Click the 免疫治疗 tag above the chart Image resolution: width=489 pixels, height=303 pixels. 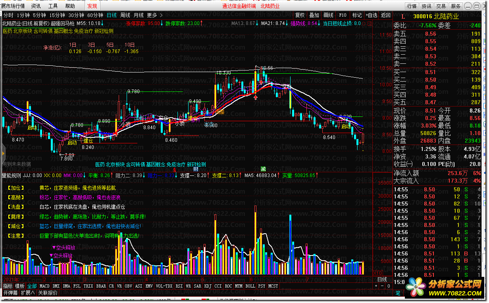click(x=83, y=31)
